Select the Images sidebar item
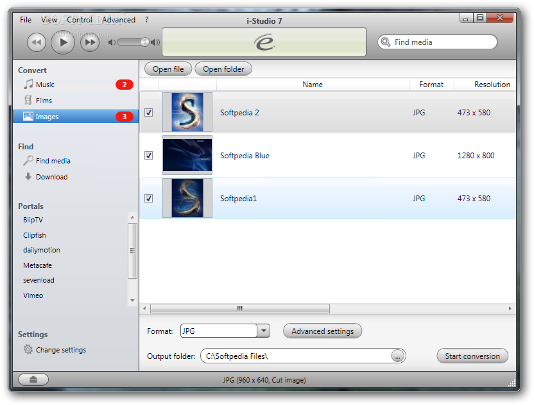Screen dimensions: 534x405 tap(76, 117)
